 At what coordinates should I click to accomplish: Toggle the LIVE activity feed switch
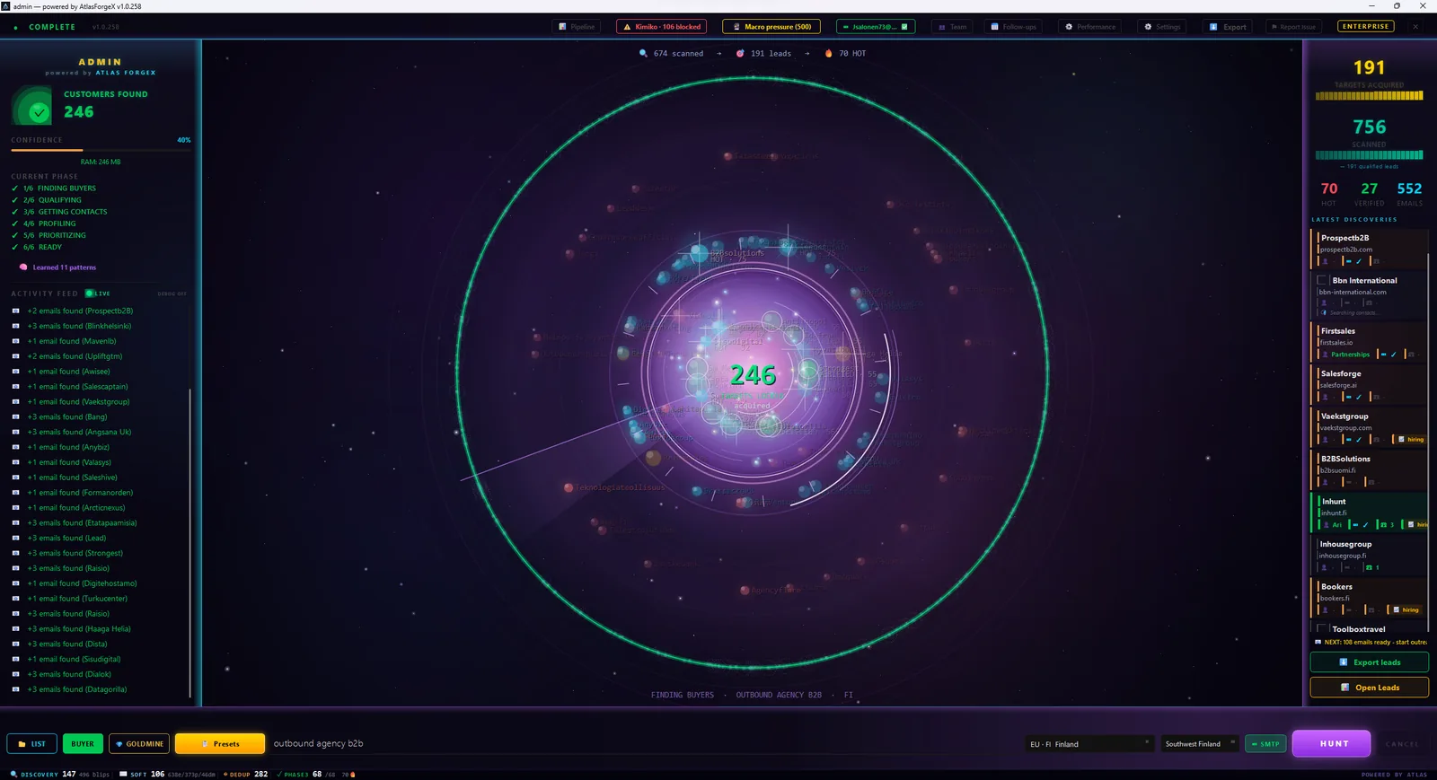click(x=98, y=294)
